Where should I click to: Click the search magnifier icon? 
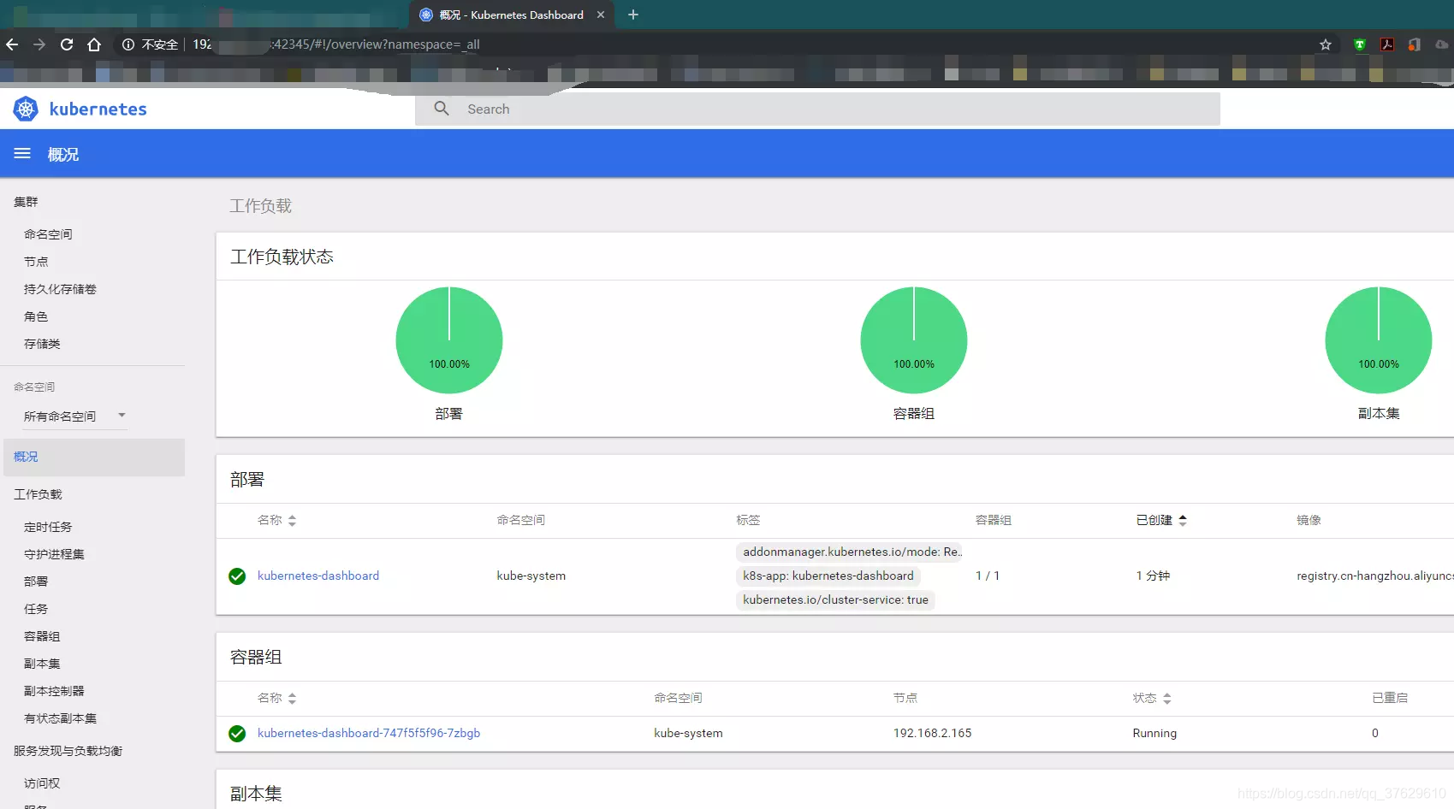442,109
